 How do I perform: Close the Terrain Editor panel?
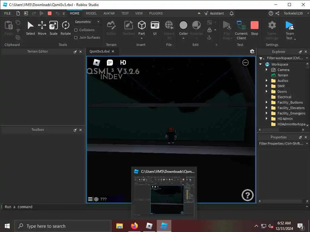tap(81, 52)
